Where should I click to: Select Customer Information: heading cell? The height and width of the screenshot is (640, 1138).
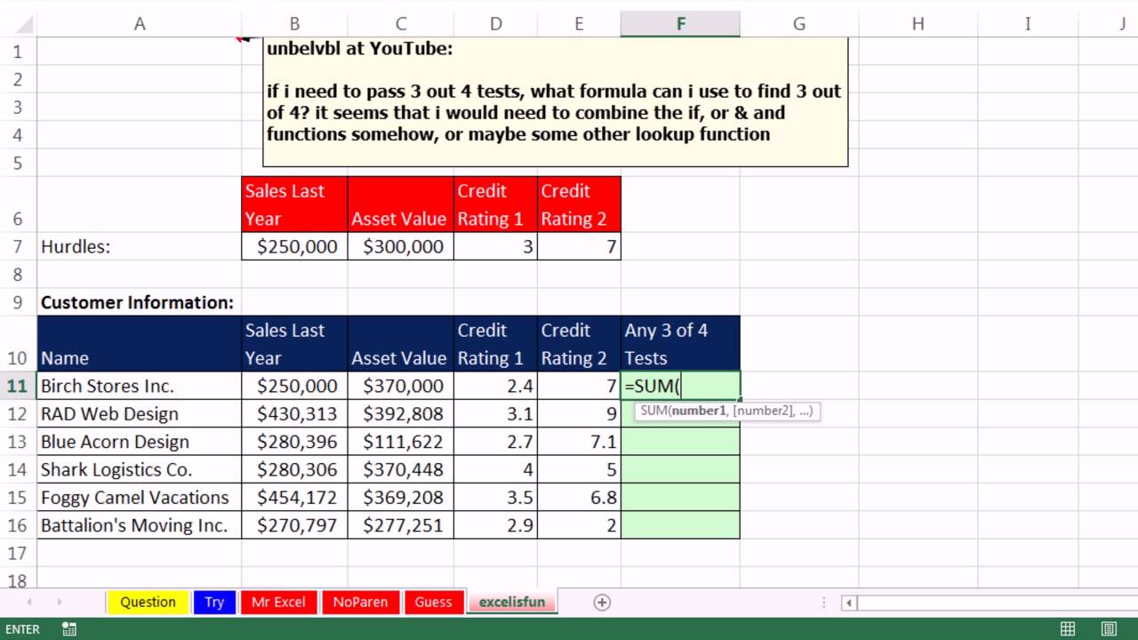click(140, 302)
